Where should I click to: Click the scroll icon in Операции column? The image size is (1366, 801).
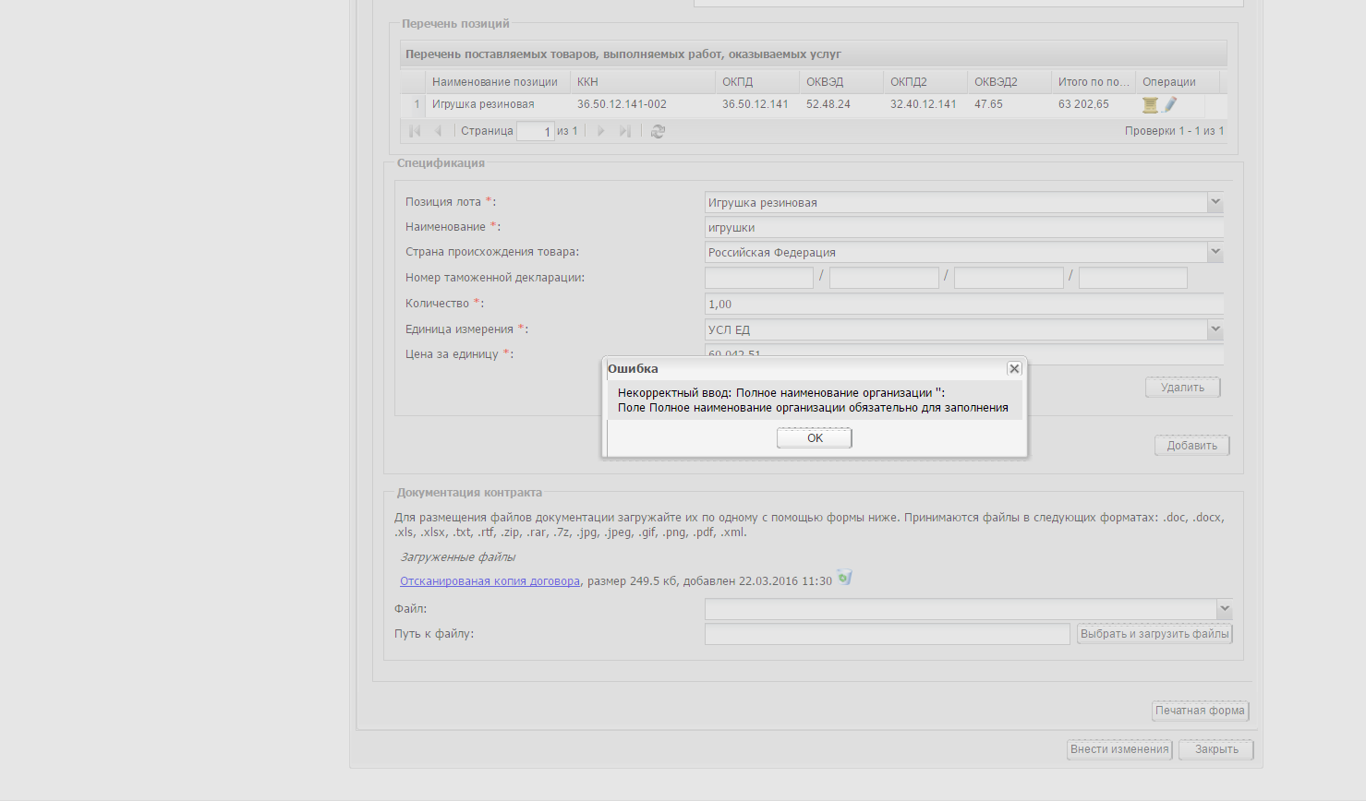(1150, 105)
